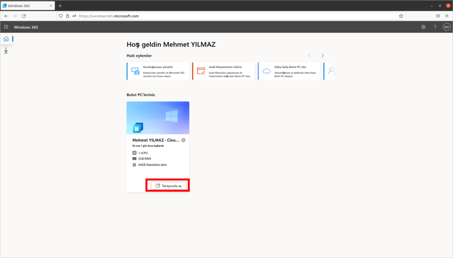Screen dimensions: 453x258
Task: Open Windows 365 settings gear in header
Action: pyautogui.click(x=423, y=27)
